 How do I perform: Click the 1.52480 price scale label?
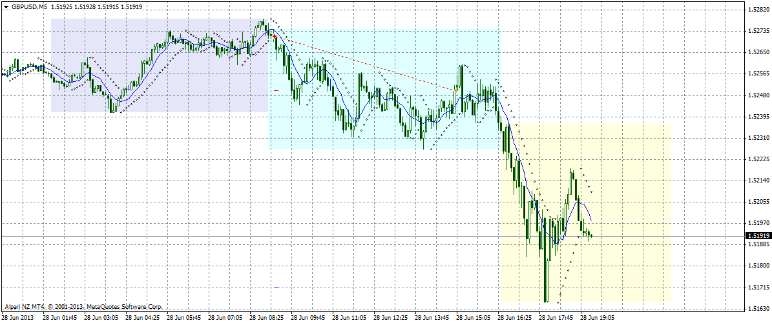(758, 95)
